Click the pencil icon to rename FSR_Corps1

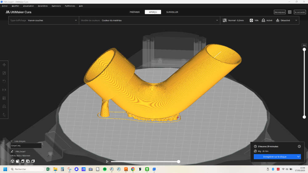(x=12, y=151)
